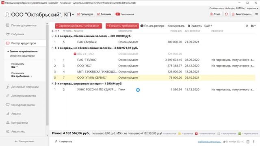
Task: Open the ЕФРСБ menu
Action: pos(240,8)
